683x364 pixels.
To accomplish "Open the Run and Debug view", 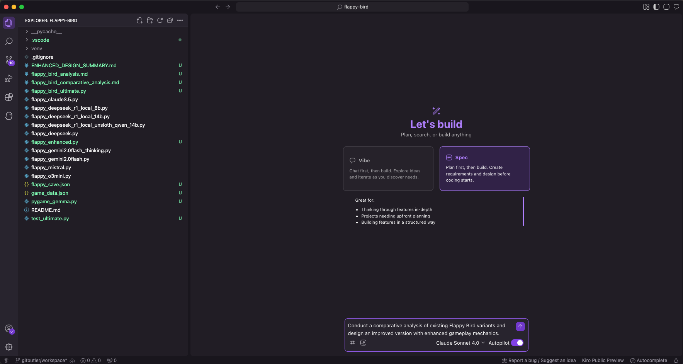I will (8, 79).
